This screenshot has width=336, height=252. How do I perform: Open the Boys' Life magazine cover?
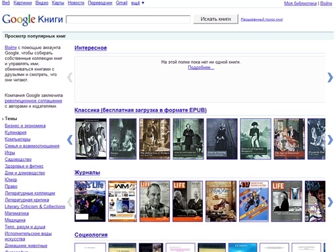click(x=90, y=201)
